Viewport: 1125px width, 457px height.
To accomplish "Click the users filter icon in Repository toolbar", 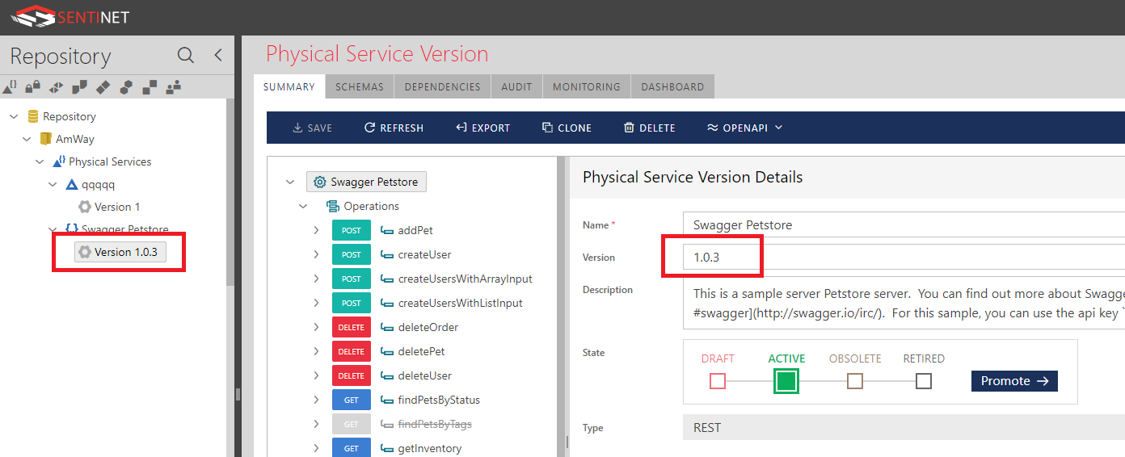I will pyautogui.click(x=173, y=86).
